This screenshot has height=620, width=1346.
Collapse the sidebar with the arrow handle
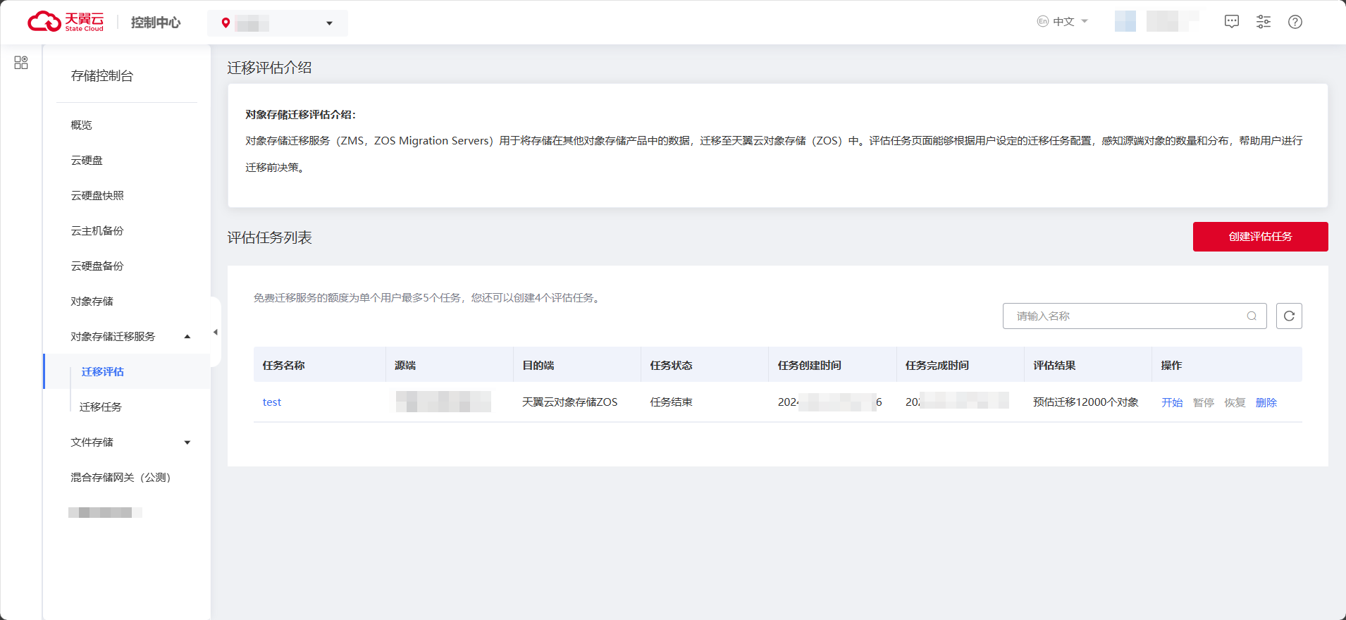[215, 332]
